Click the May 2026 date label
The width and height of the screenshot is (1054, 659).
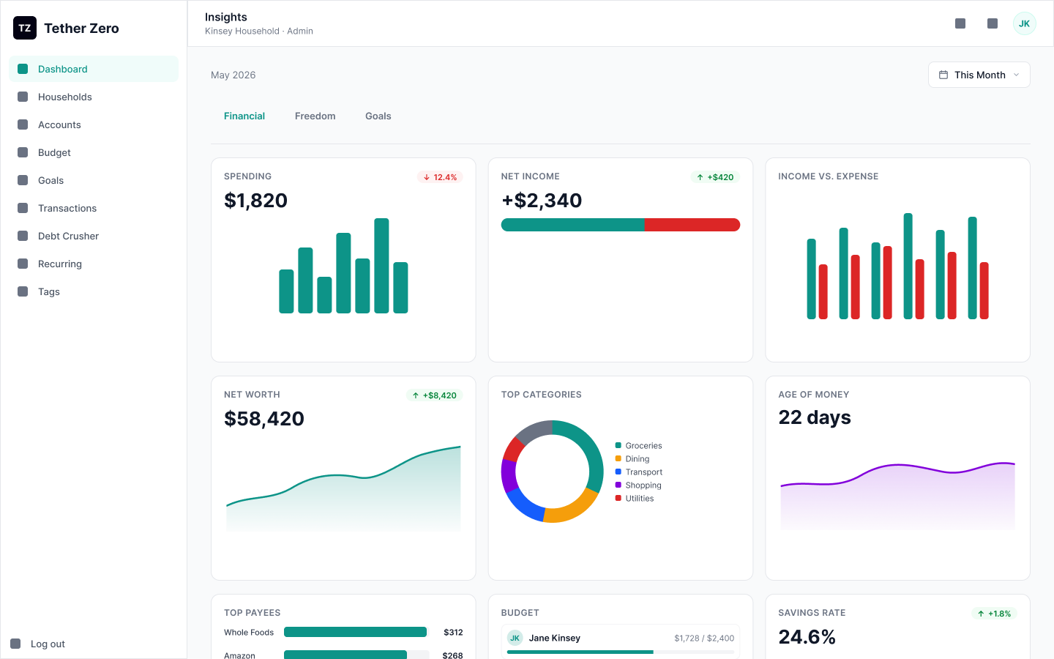[x=233, y=75]
